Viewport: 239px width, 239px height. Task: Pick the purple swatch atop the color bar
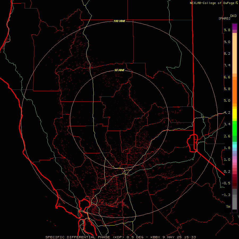[234, 27]
